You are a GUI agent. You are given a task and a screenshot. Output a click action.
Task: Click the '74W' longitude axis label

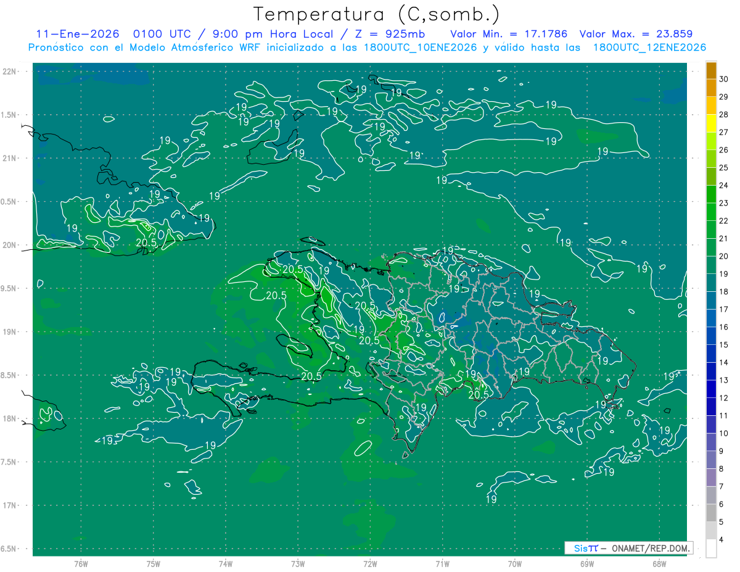click(226, 563)
